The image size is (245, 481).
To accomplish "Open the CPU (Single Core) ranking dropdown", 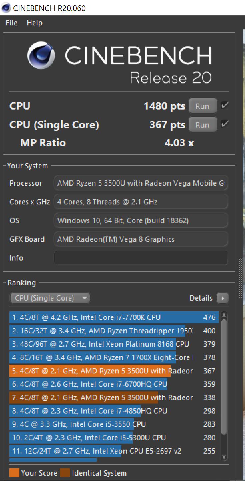I will tap(50, 298).
